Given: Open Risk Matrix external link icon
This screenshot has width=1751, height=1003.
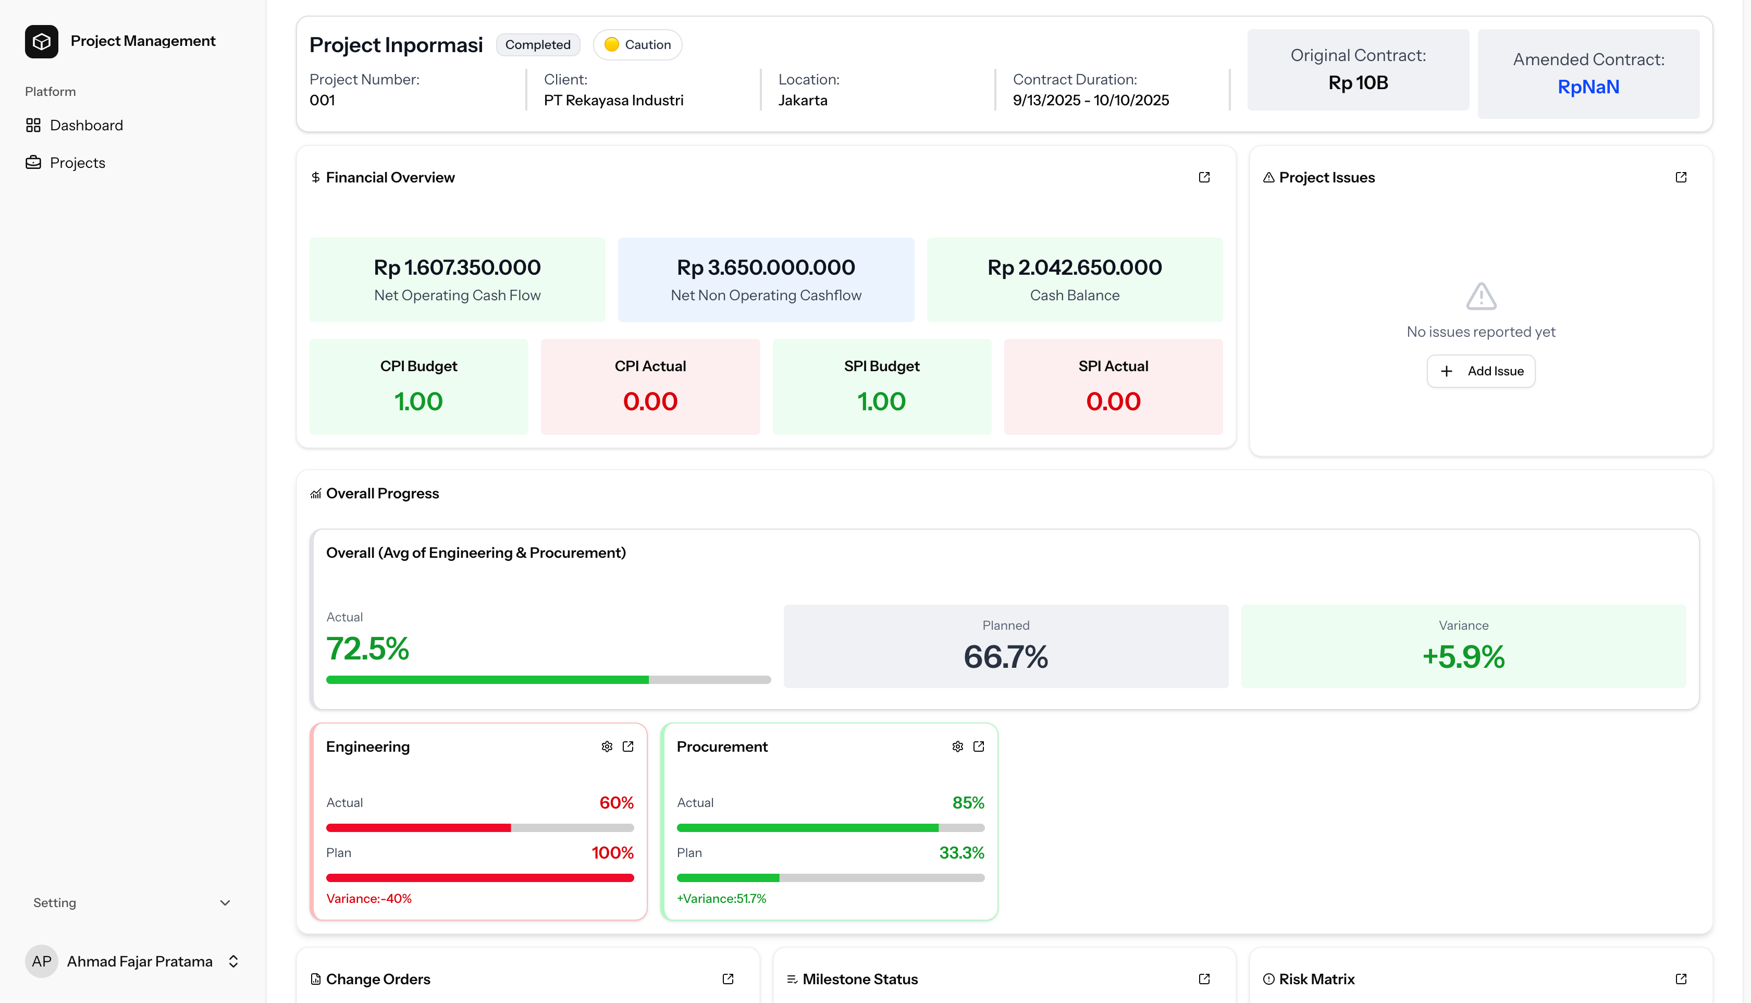Looking at the screenshot, I should [x=1682, y=979].
